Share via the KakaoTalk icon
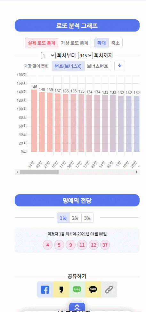Image resolution: width=146 pixels, height=312 pixels. 93,289
